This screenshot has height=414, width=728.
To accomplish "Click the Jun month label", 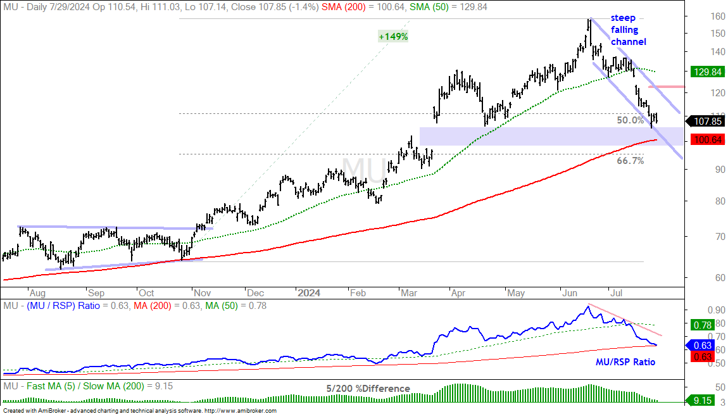I will 569,293.
